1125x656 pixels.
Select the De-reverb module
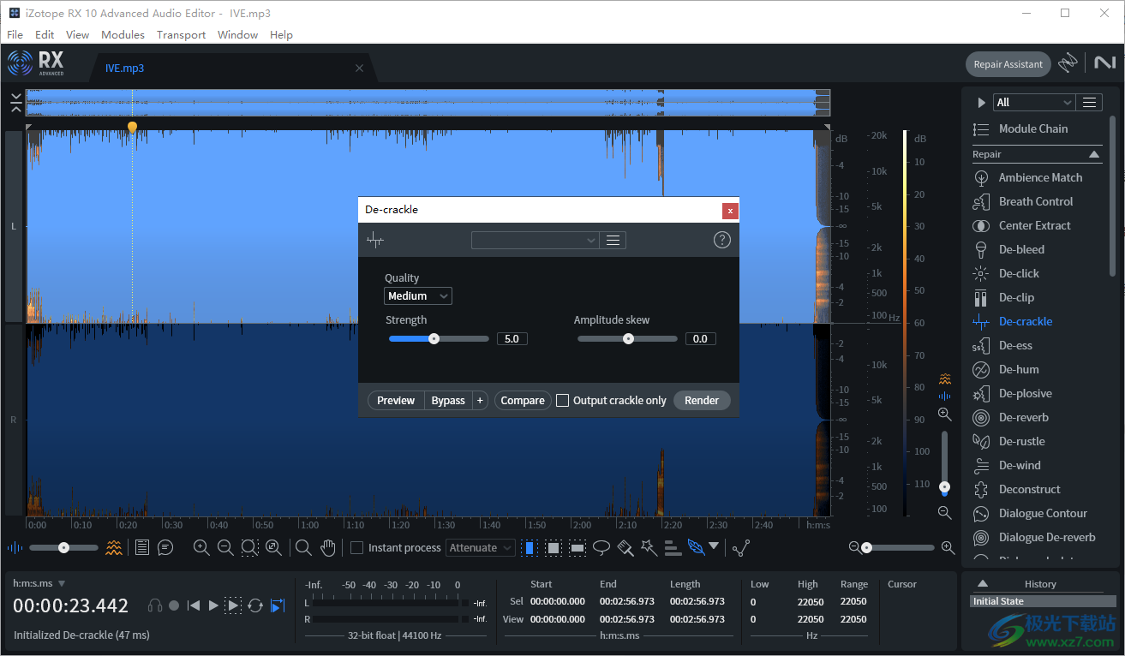pos(1025,417)
